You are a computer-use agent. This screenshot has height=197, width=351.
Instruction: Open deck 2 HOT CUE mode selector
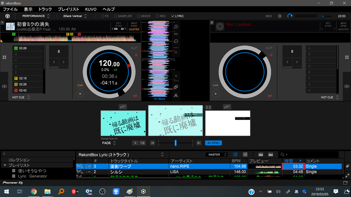point(330,97)
